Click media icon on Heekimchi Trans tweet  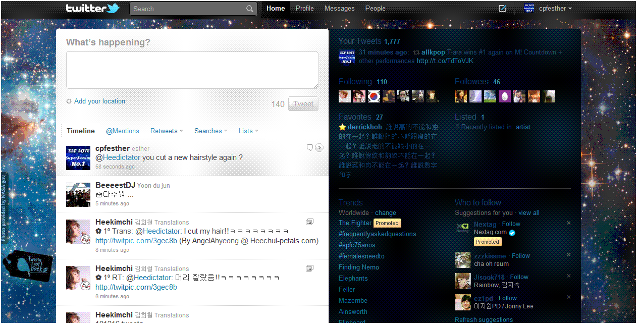(310, 222)
